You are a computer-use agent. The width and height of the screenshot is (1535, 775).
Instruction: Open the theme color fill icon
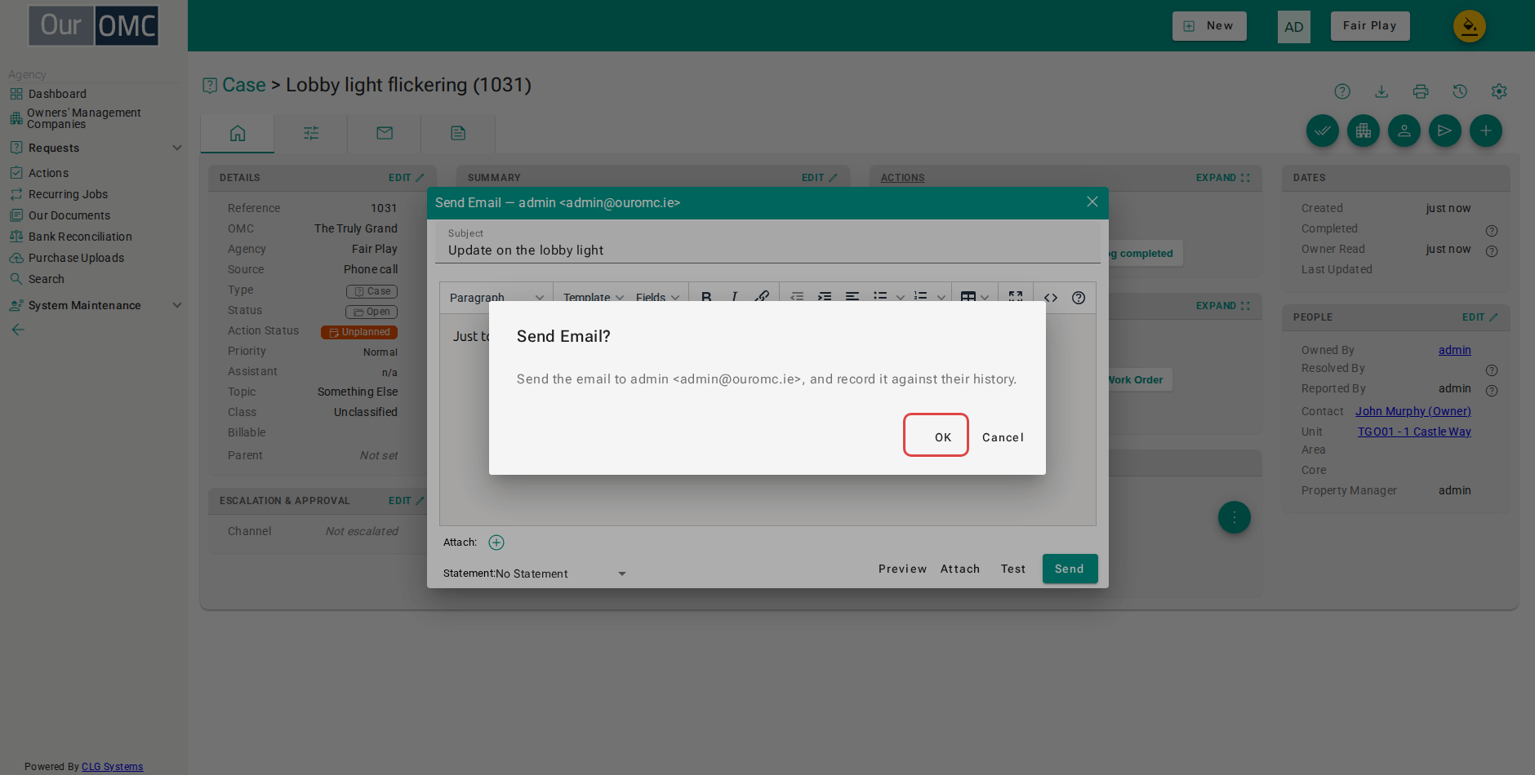point(1470,26)
